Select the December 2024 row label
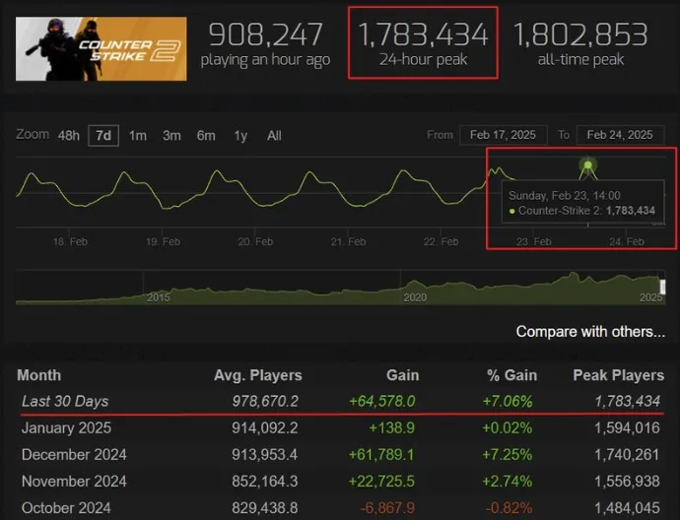Image resolution: width=680 pixels, height=520 pixels. (74, 455)
